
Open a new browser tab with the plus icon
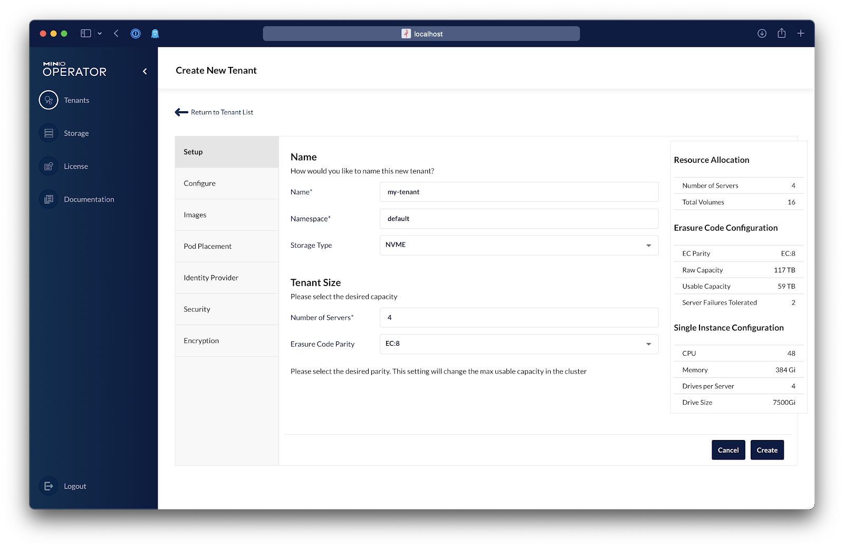pos(801,33)
